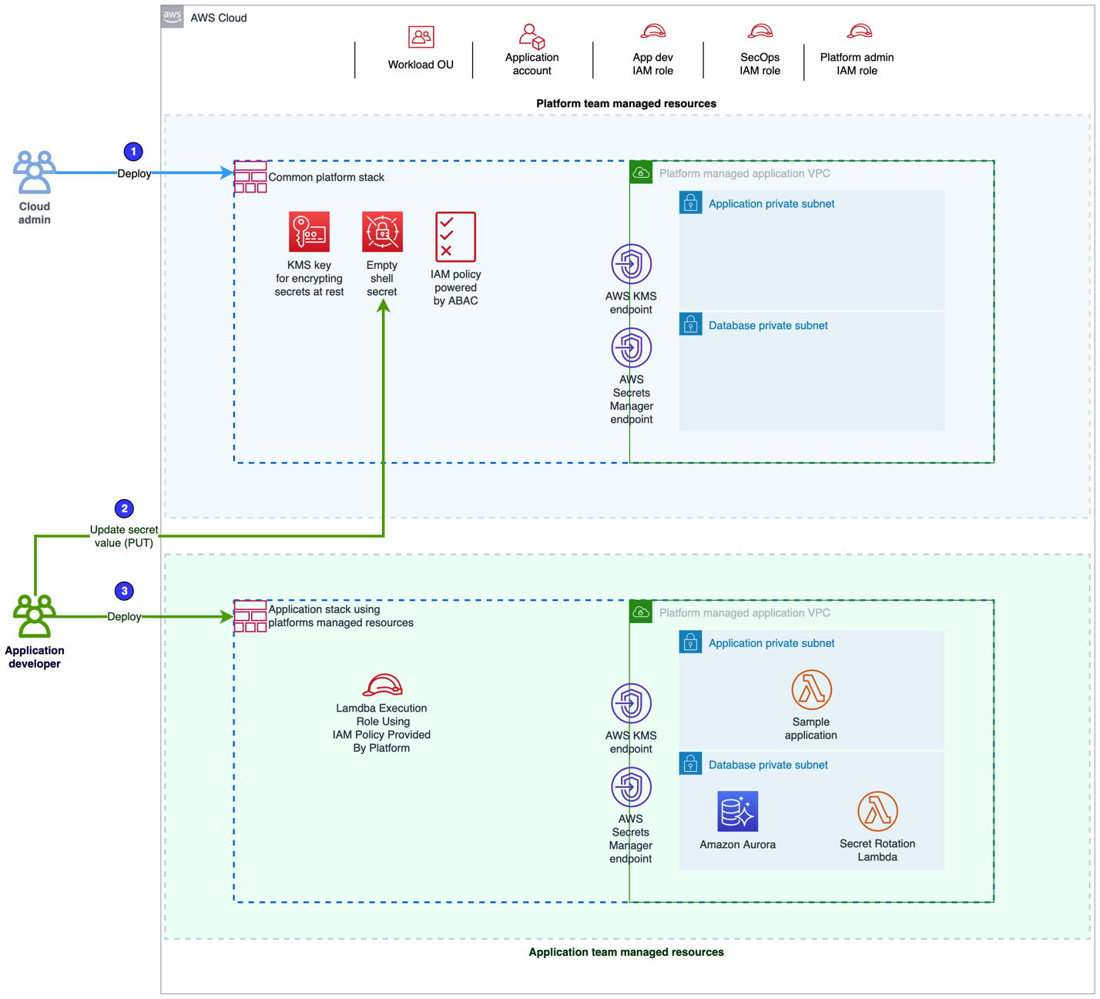Click the Application account icon
1100x999 pixels.
532,37
